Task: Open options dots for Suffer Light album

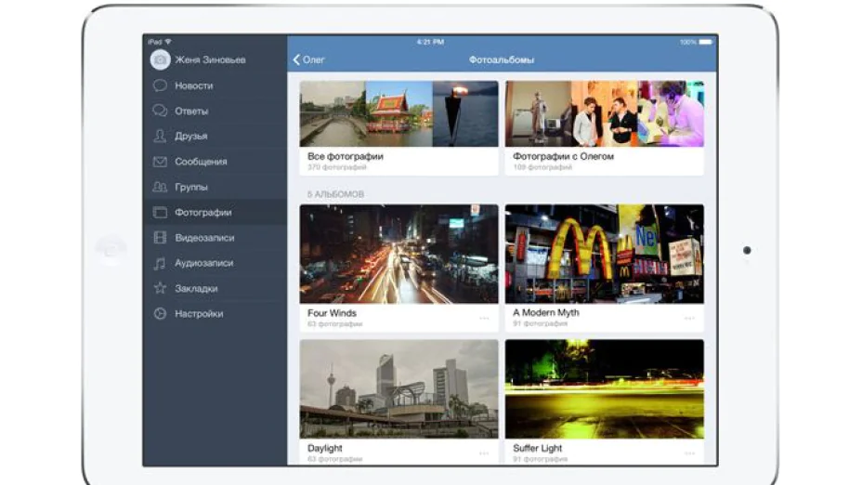Action: [689, 453]
